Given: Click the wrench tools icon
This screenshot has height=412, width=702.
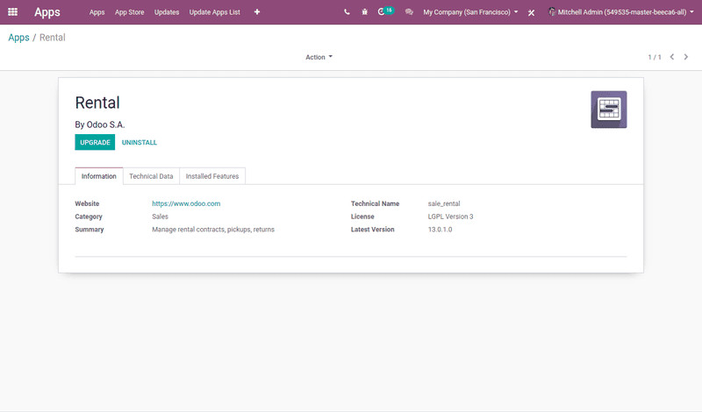Looking at the screenshot, I should (x=531, y=12).
